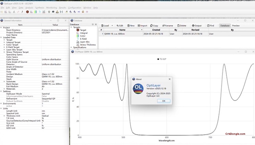Screen dimensions: 255x145
Task: Open the Monitoring menu
Action: [51, 8]
